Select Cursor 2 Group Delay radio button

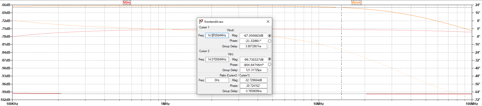click(270, 70)
